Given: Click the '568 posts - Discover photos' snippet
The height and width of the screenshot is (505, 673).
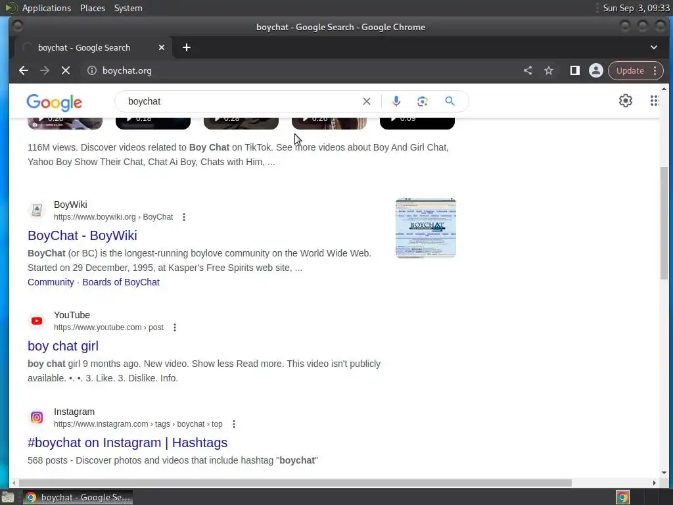Looking at the screenshot, I should pyautogui.click(x=173, y=460).
